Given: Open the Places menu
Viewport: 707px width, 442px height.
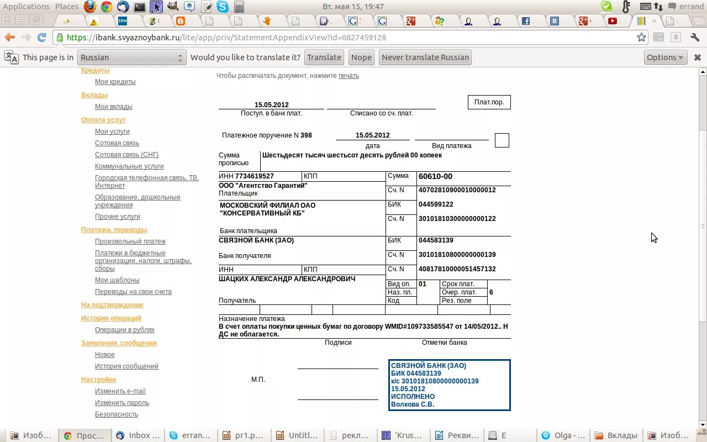Looking at the screenshot, I should click(x=67, y=7).
